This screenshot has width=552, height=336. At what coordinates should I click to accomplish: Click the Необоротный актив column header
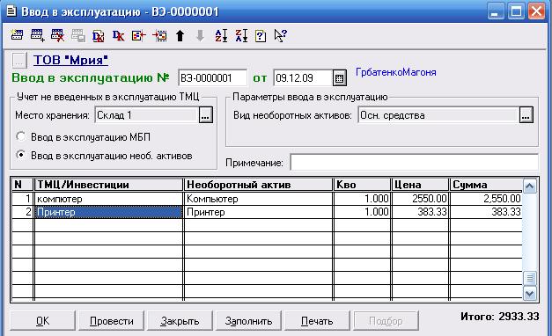[259, 185]
